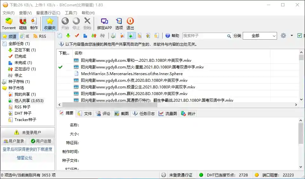Open 彗星通行证(C) menu
Image resolution: width=305 pixels, height=179 pixels.
pos(48,13)
